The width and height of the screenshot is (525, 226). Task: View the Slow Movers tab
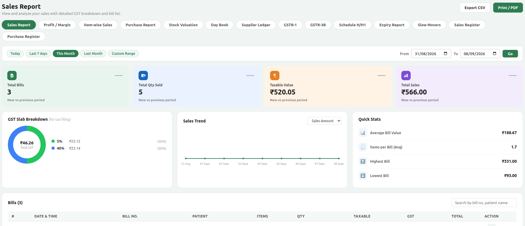click(429, 25)
